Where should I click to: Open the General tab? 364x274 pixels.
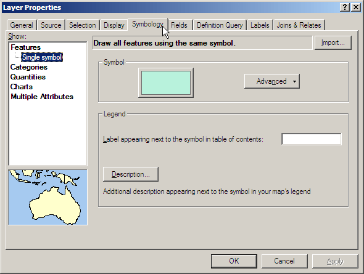pos(22,25)
